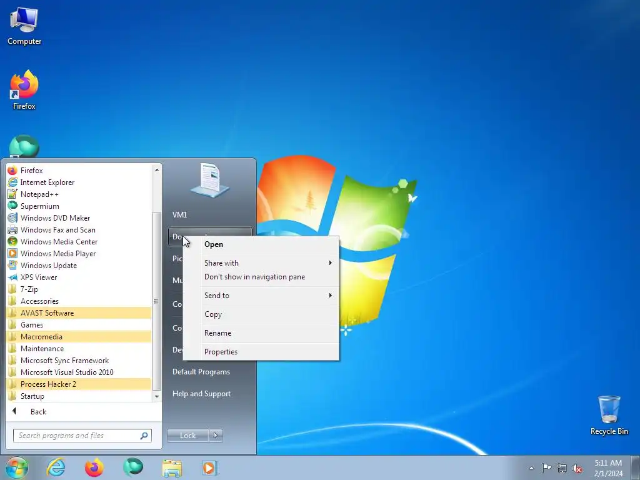Launch Internet Explorer from the taskbar

point(56,467)
